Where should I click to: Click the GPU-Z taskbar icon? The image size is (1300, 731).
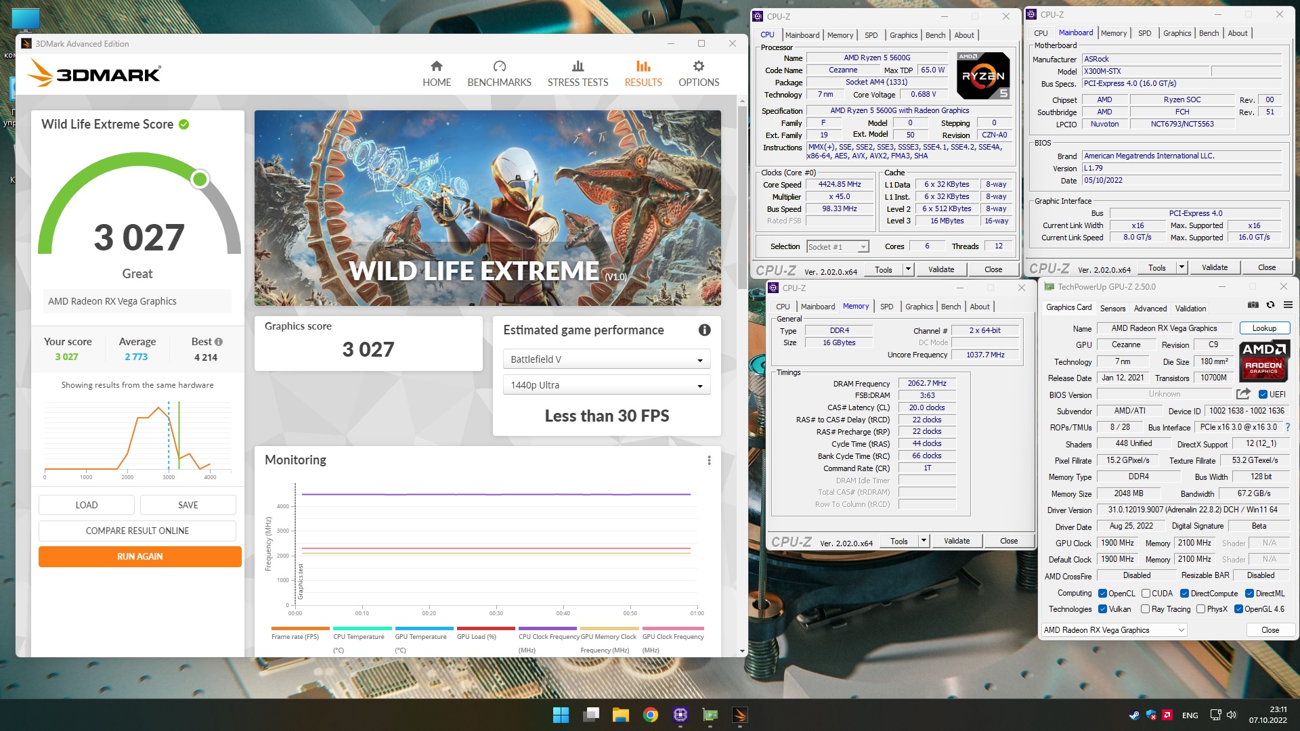[710, 715]
